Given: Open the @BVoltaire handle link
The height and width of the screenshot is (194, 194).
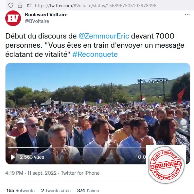Looking at the screenshot, I should click(37, 21).
